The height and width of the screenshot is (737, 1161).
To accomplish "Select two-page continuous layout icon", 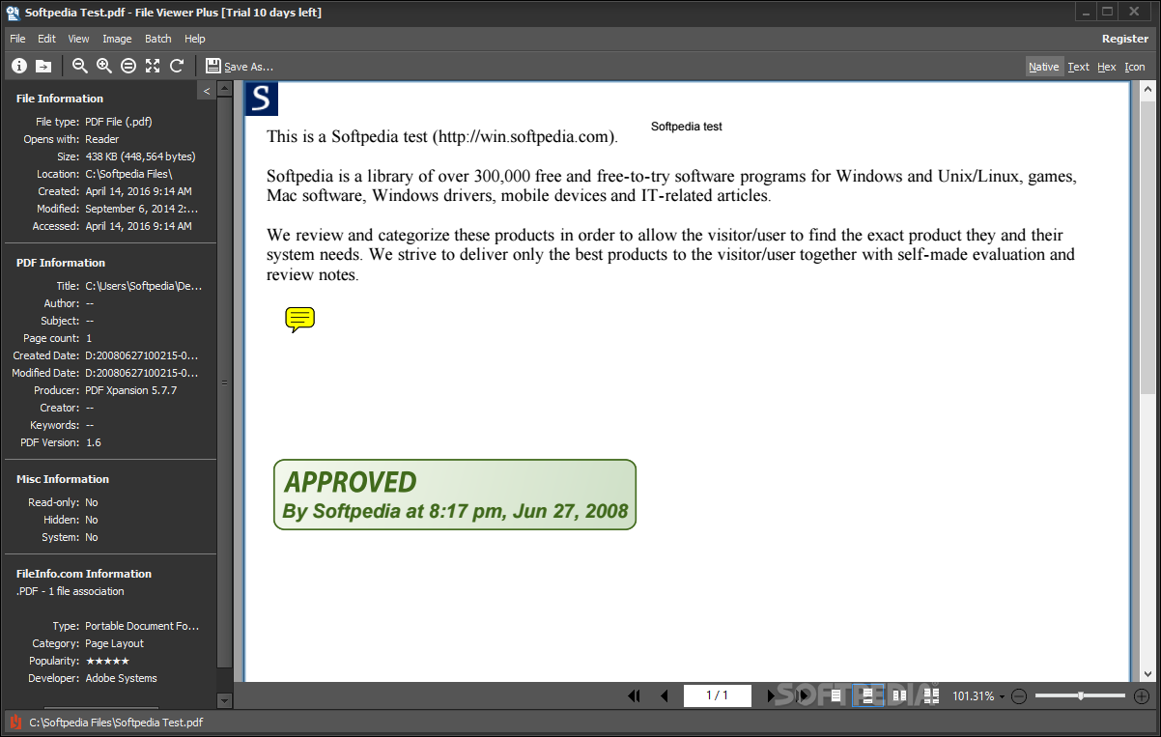I will [x=931, y=695].
